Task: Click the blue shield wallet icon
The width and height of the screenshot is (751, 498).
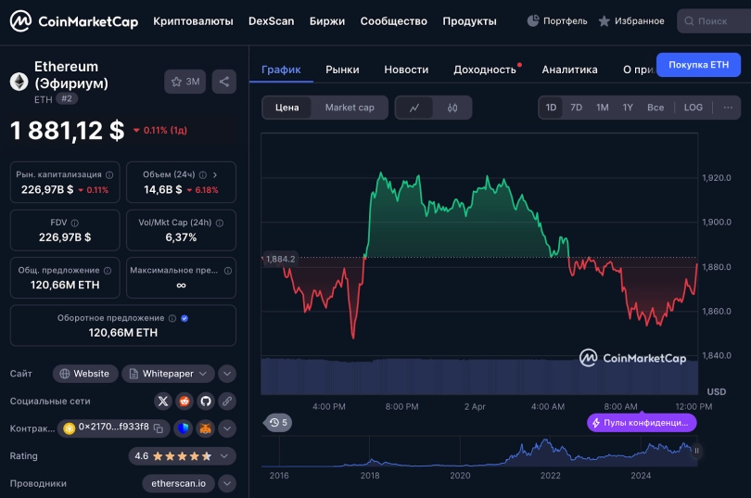Action: pos(183,428)
